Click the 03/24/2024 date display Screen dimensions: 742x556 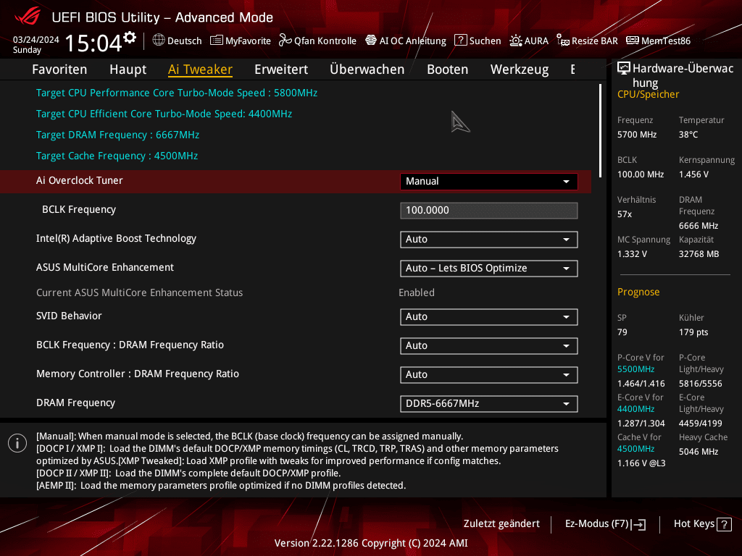pos(36,40)
